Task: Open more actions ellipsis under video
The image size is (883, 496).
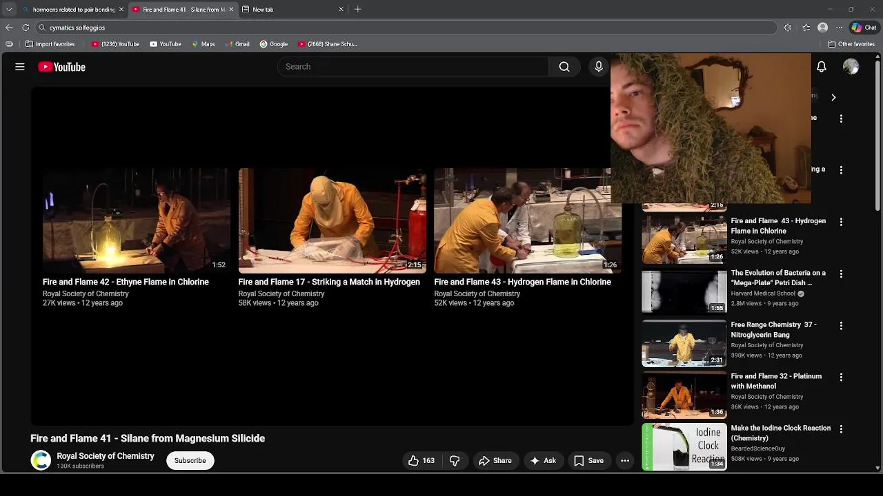Action: pyautogui.click(x=625, y=460)
